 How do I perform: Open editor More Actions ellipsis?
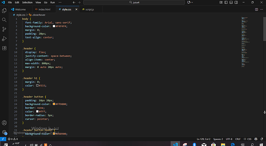(261, 9)
